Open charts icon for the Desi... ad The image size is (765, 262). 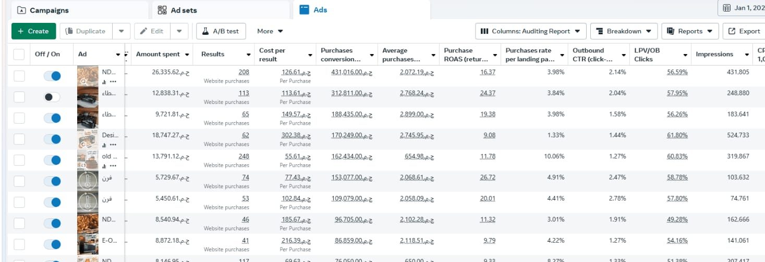pyautogui.click(x=105, y=145)
